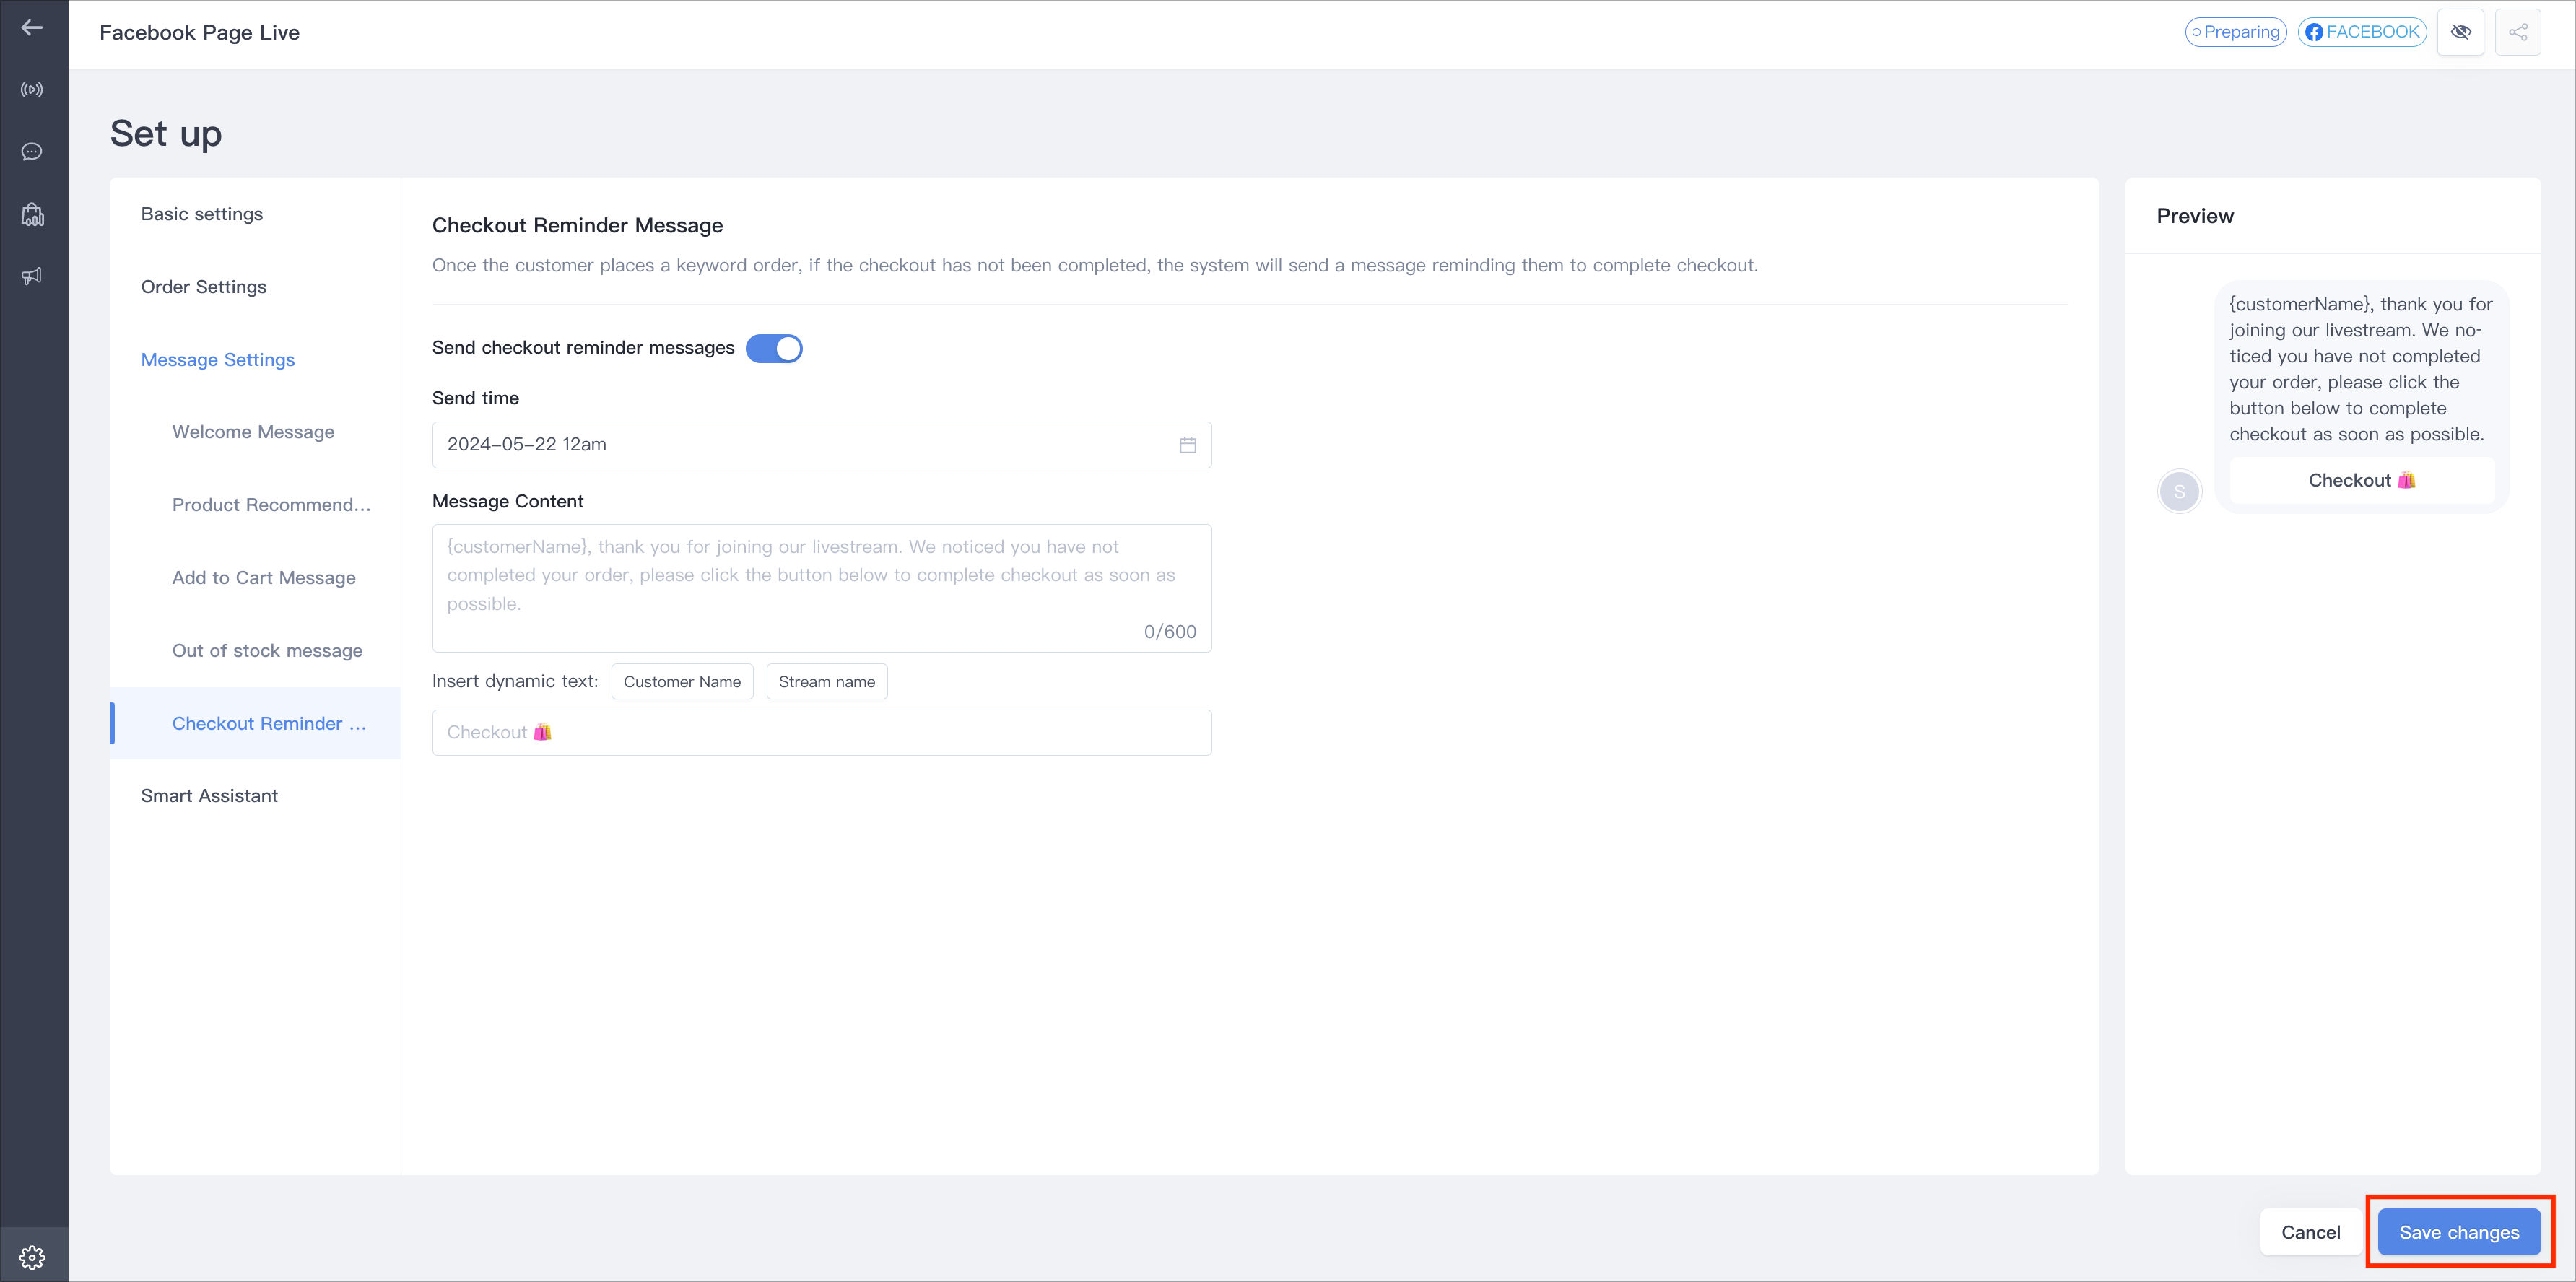Click the Preview panel heading
Screen dimensions: 2576x1282
point(2195,216)
